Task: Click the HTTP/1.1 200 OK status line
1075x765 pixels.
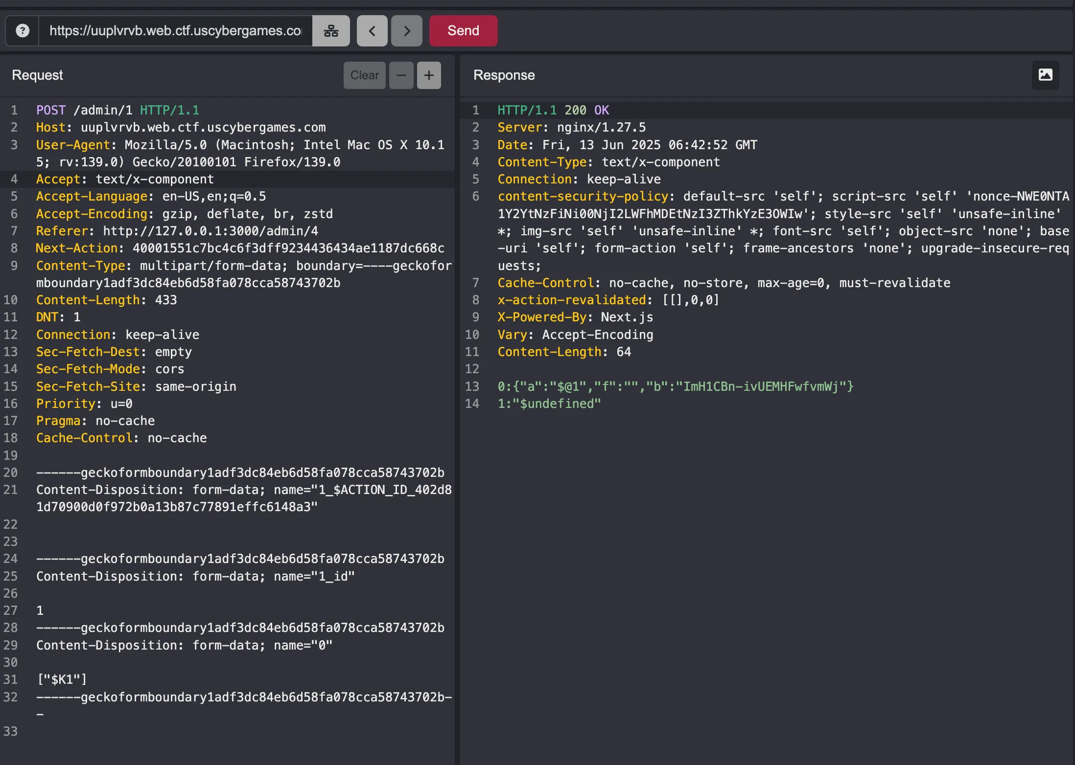Action: (x=553, y=110)
